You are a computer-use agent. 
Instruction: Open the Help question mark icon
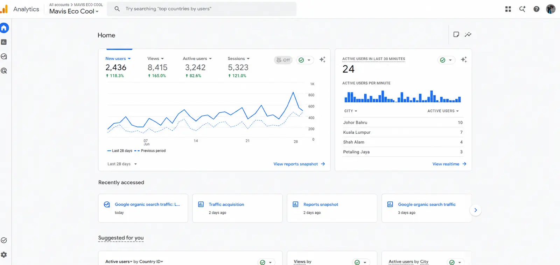536,9
